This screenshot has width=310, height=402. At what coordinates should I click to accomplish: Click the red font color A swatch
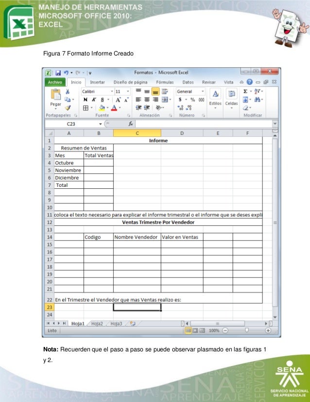pos(114,108)
